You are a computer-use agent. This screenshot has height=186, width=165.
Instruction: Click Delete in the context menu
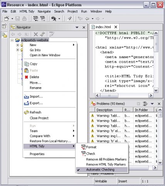click(x=50, y=77)
